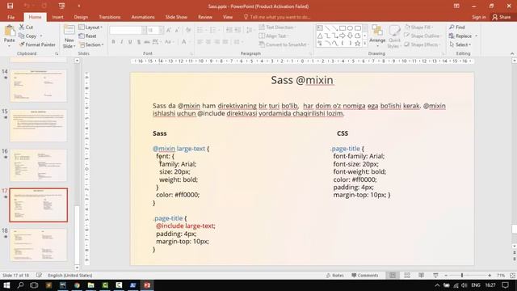Switch to Animations tab
Image resolution: width=517 pixels, height=291 pixels.
point(143,17)
